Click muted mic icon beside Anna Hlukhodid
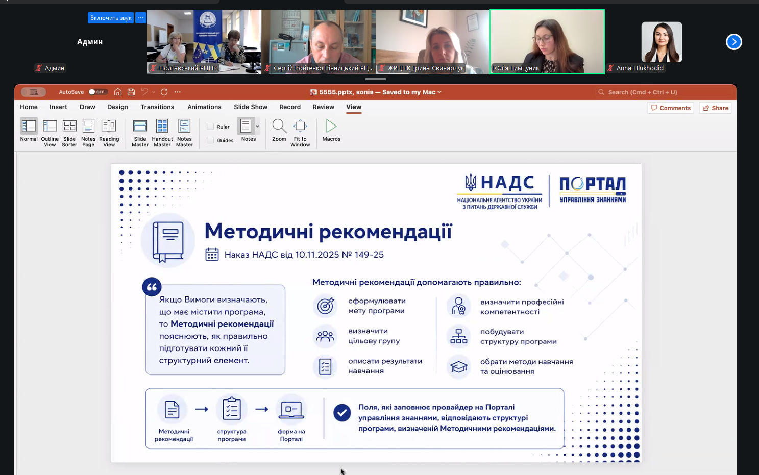Image resolution: width=759 pixels, height=475 pixels. tap(610, 68)
